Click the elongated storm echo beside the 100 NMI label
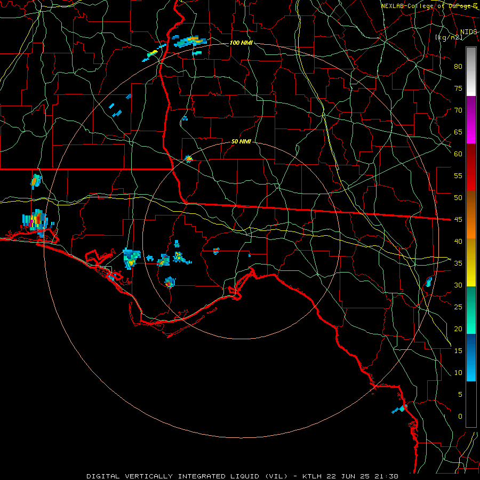480x480 pixels. point(189,42)
